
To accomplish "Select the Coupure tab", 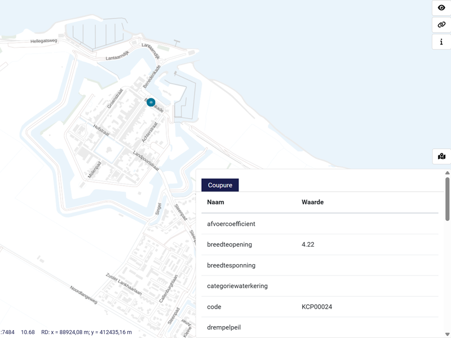I will tap(220, 185).
